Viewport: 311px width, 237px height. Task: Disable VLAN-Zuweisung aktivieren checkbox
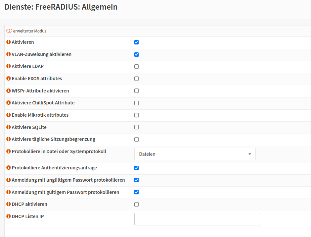136,55
